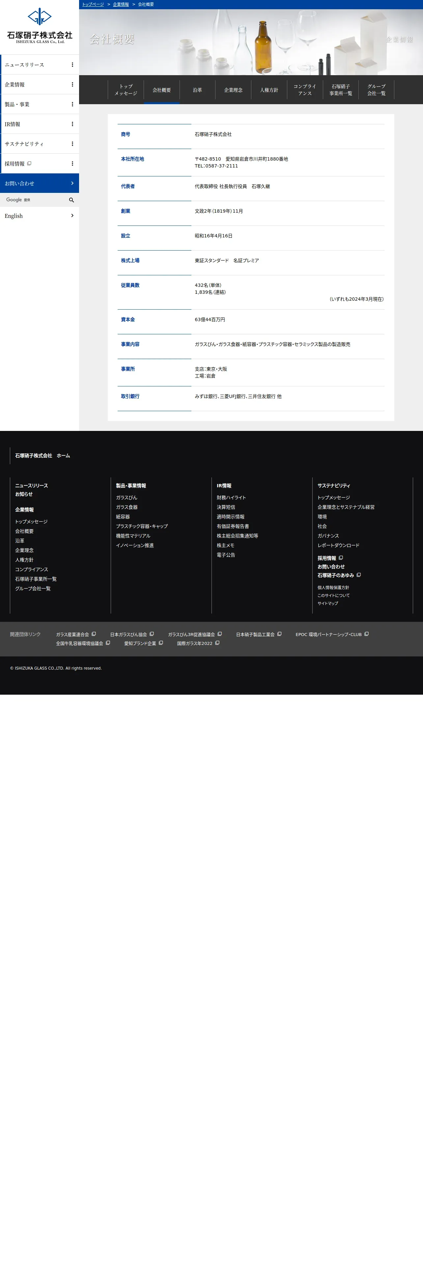Focus the Google search input field

point(34,200)
